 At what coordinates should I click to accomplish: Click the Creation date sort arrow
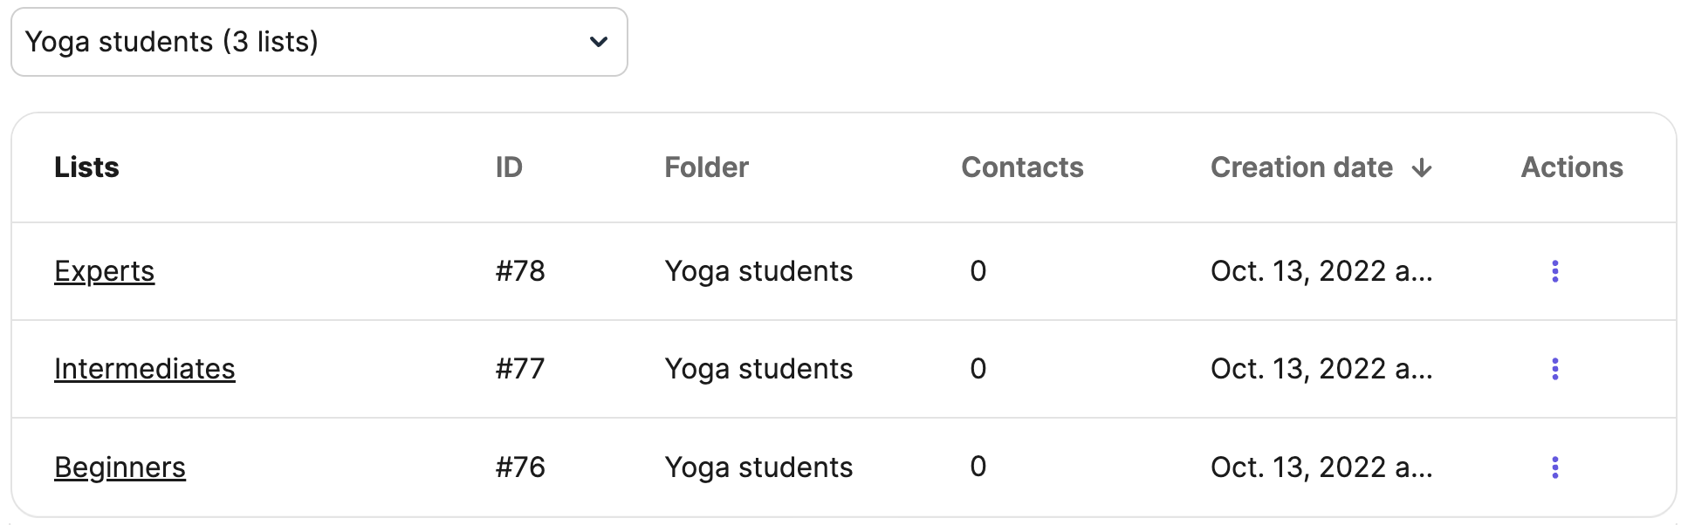click(x=1422, y=167)
